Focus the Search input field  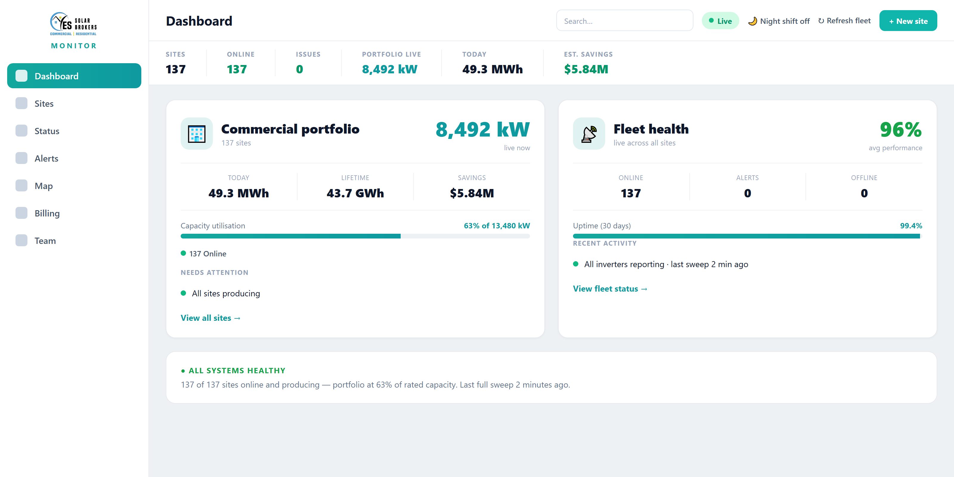[x=624, y=21]
